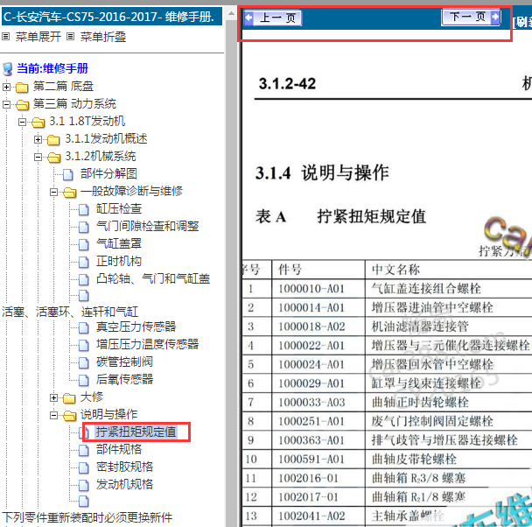The width and height of the screenshot is (532, 527).
Task: Click the 气缸盖罩 page icon
Action: (84, 244)
